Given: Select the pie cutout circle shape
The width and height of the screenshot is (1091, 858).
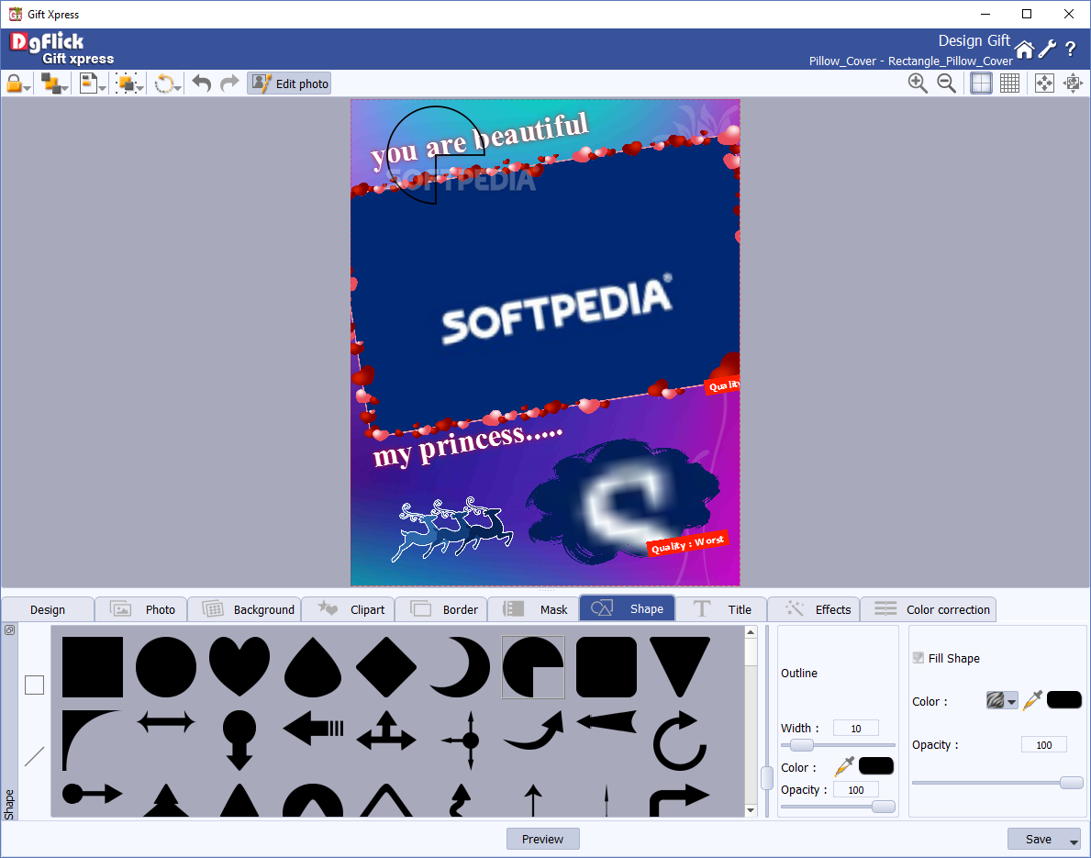Looking at the screenshot, I should click(533, 666).
